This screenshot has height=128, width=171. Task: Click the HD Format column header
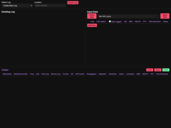tap(80, 74)
